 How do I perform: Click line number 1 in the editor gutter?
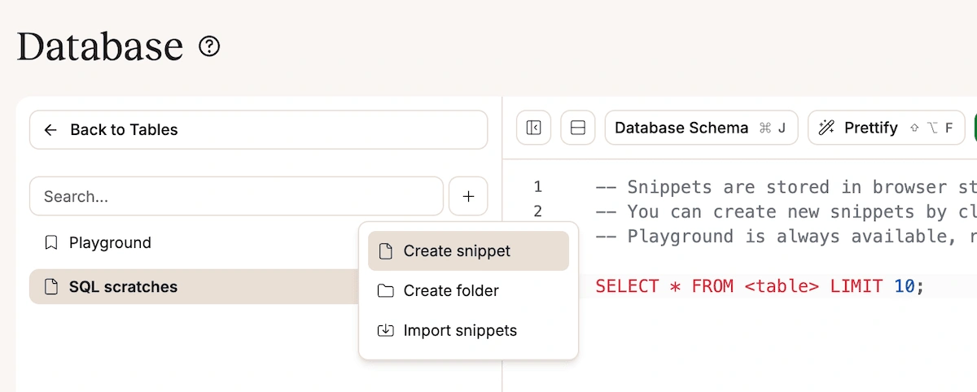[x=537, y=187]
